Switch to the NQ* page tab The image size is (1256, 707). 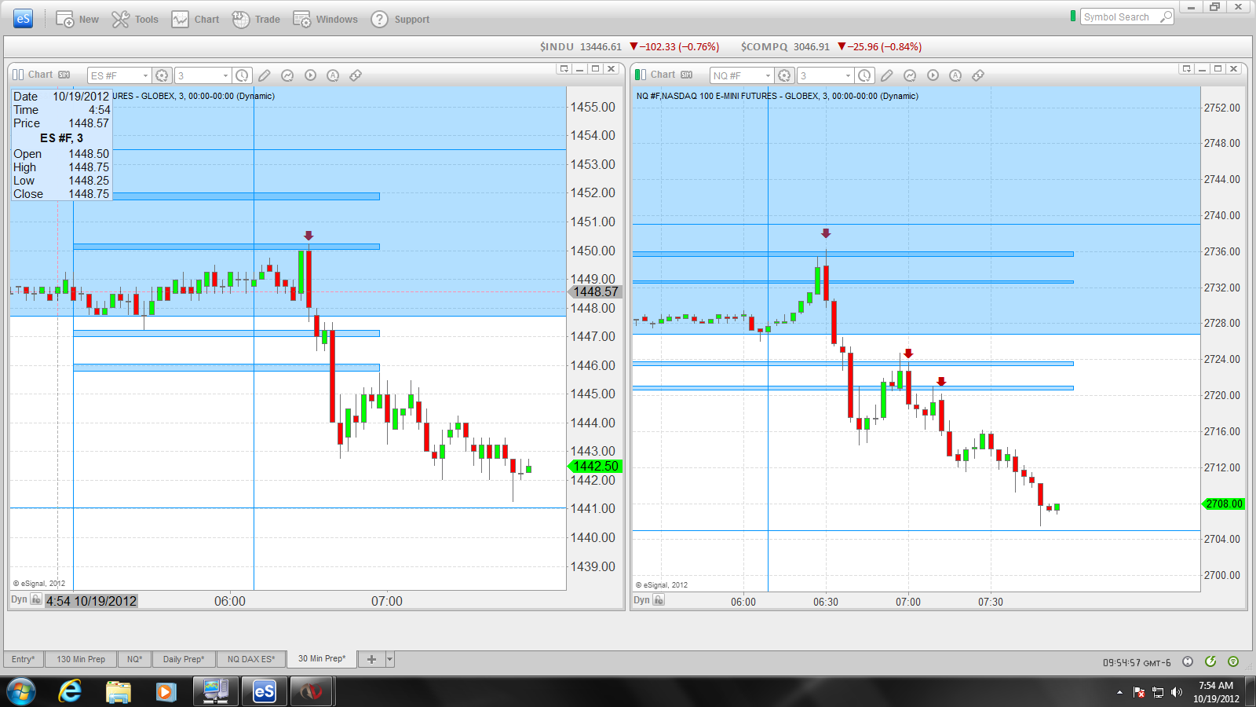(135, 659)
